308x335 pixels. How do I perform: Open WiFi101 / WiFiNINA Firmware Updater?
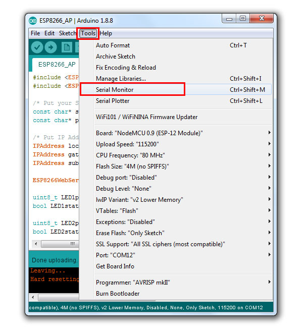(x=176, y=117)
